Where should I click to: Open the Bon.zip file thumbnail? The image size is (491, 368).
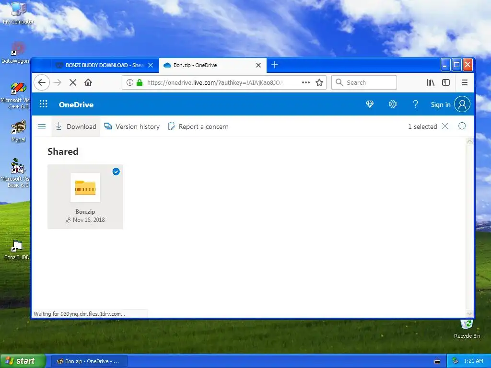coord(85,187)
